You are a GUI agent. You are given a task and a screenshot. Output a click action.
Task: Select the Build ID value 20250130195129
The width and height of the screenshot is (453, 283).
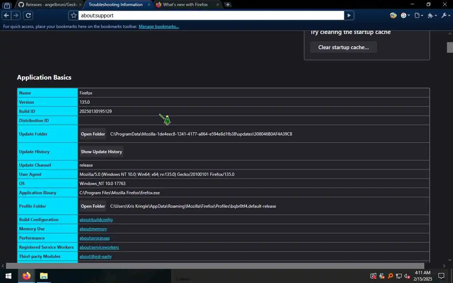[96, 111]
